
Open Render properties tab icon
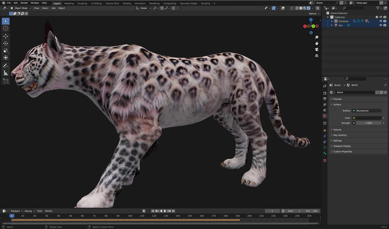325,93
